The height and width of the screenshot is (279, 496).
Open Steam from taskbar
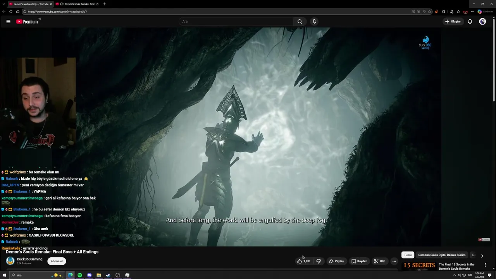[108, 275]
